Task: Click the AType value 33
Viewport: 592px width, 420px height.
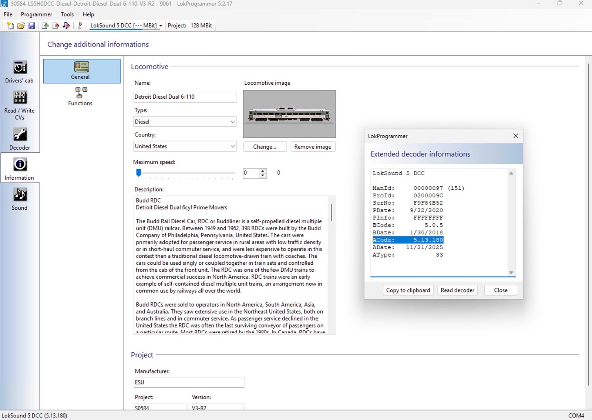Action: pos(439,255)
